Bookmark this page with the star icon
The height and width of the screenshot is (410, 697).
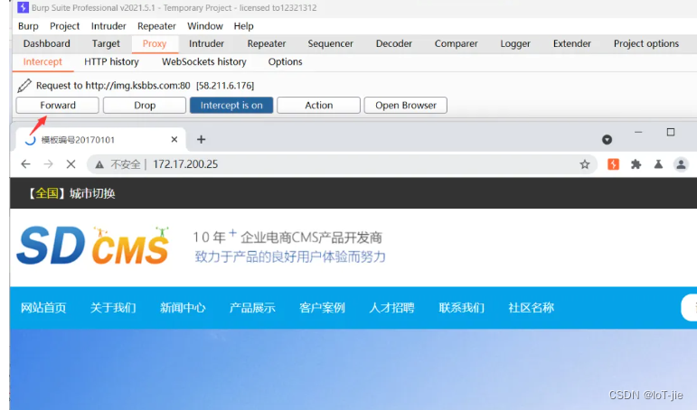coord(585,164)
